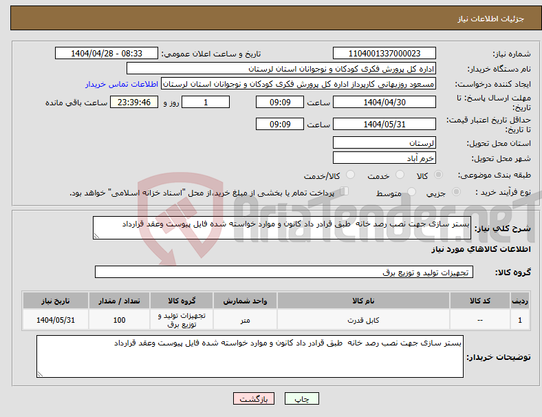542x417 pixels.
Task: Click the need date cell 1404/05/31
Action: pos(56,320)
